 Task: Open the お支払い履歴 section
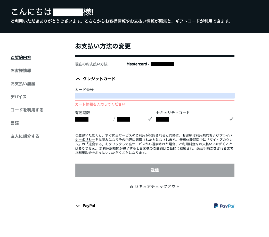click(23, 84)
